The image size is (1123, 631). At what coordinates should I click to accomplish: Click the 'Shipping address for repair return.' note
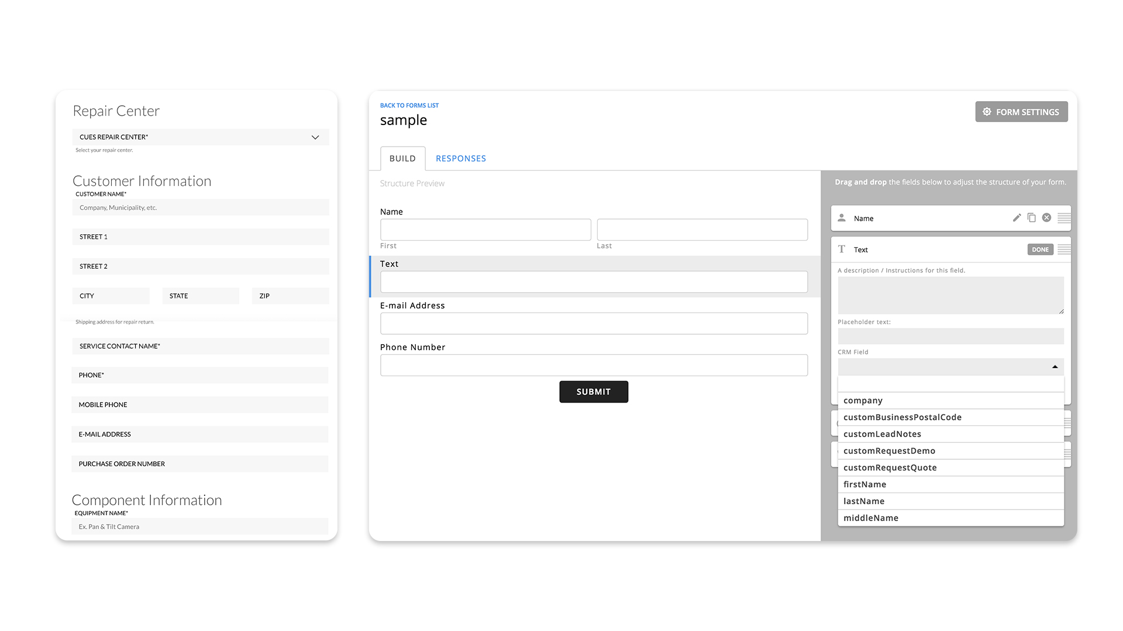pos(115,322)
